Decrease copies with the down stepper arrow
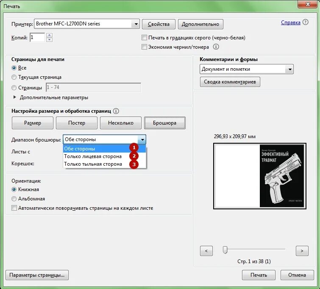 coord(49,39)
